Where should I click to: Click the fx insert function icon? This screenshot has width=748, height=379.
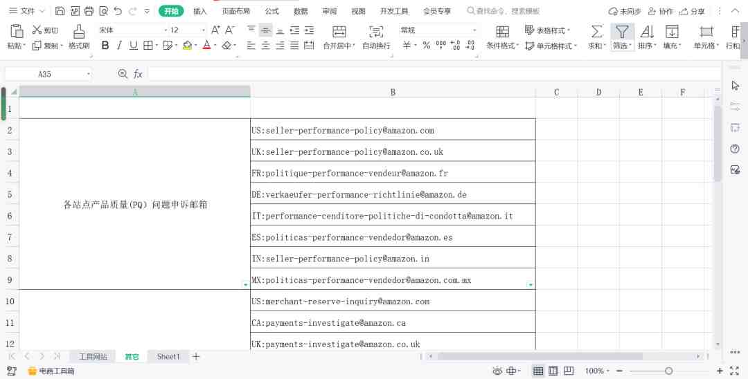(138, 74)
